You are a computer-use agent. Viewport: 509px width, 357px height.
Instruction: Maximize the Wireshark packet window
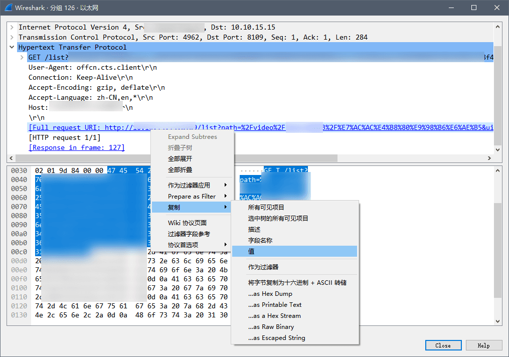click(474, 8)
